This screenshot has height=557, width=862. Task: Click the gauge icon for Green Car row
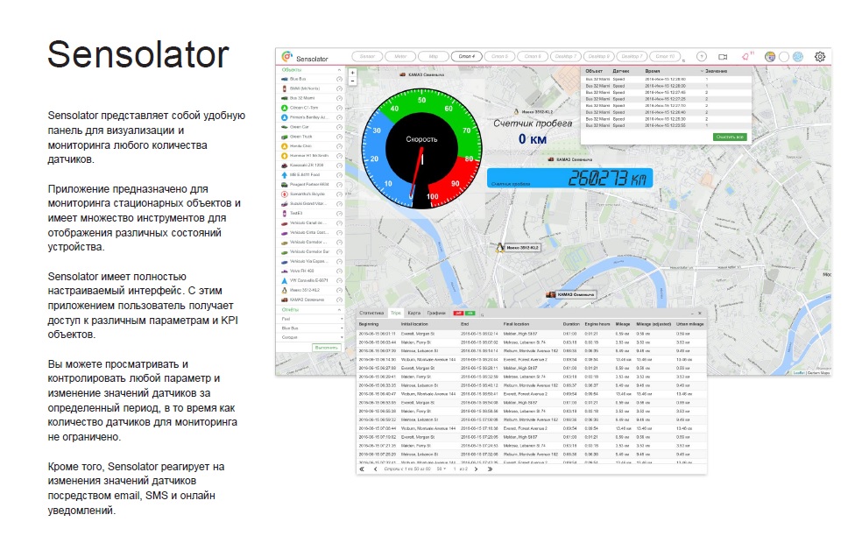coord(339,127)
